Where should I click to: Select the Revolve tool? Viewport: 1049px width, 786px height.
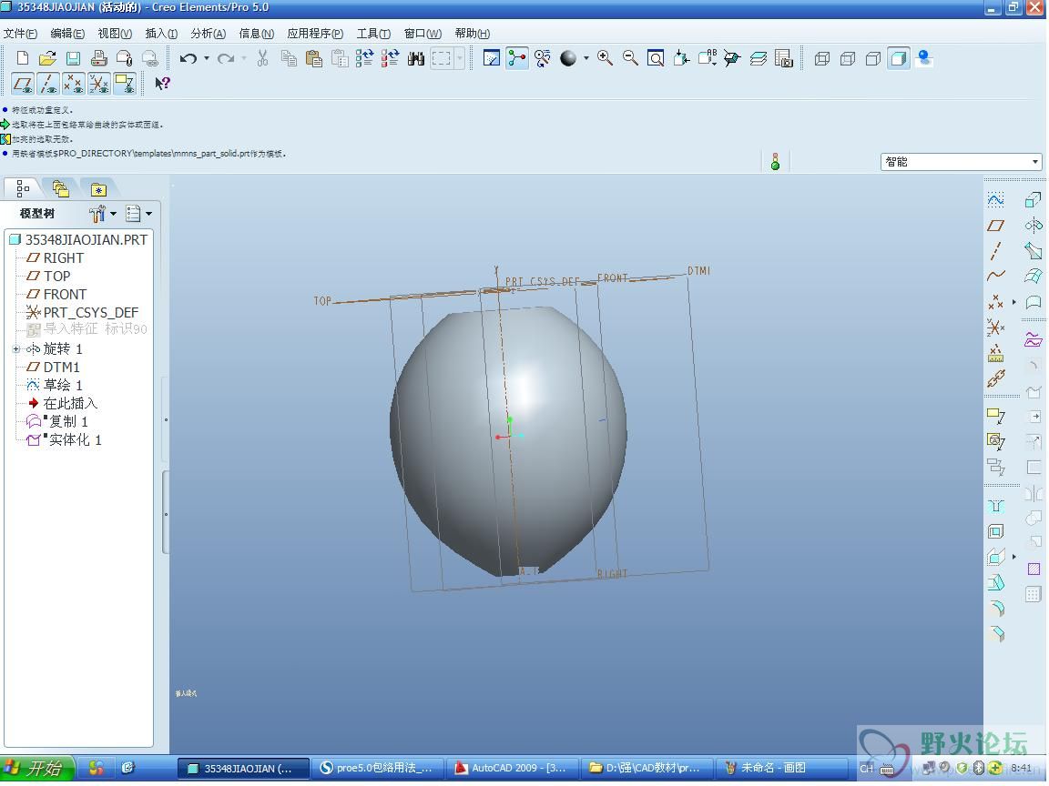1033,226
